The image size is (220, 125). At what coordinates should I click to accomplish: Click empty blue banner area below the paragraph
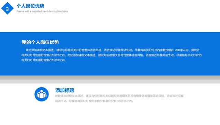click(110, 69)
